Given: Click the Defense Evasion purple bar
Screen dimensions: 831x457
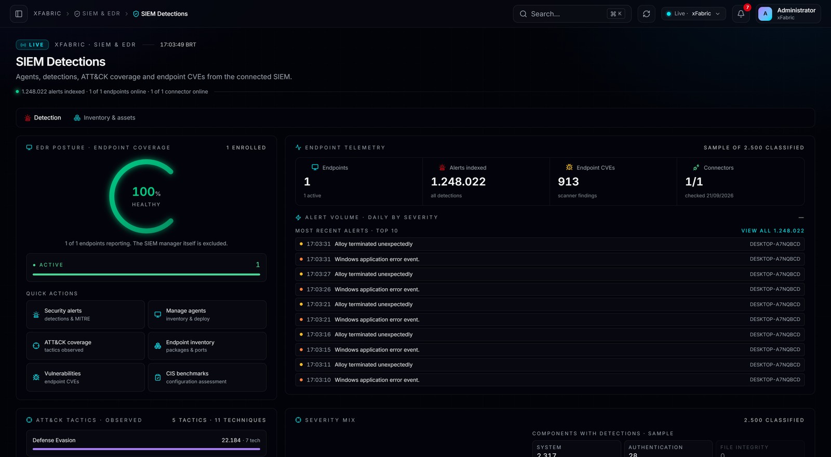Looking at the screenshot, I should (x=146, y=449).
